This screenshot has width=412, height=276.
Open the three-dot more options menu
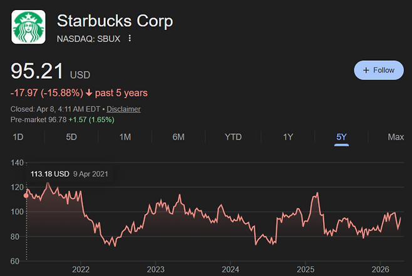tap(130, 38)
